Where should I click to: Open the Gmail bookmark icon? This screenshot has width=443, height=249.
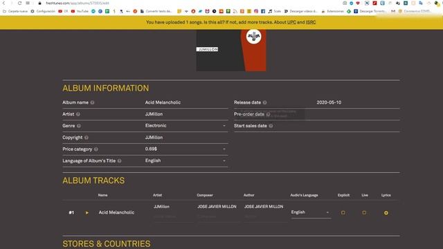(393, 11)
